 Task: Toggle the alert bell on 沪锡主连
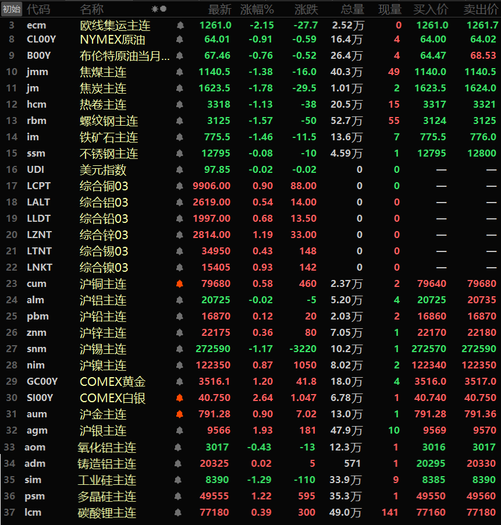coord(180,349)
